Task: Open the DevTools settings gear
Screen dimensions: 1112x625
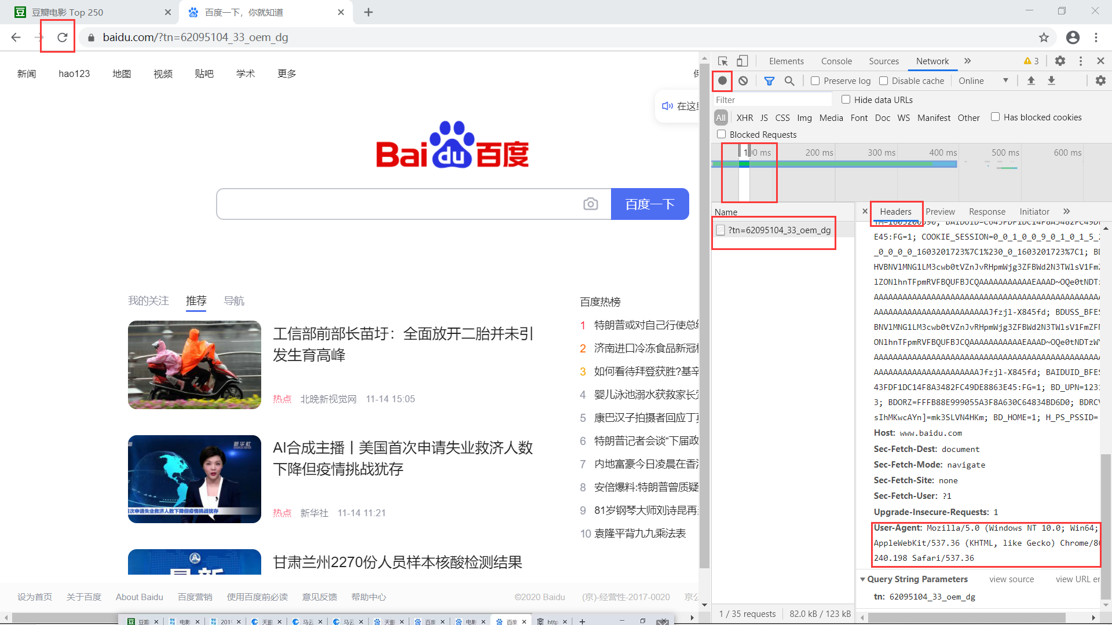Action: (x=1060, y=61)
